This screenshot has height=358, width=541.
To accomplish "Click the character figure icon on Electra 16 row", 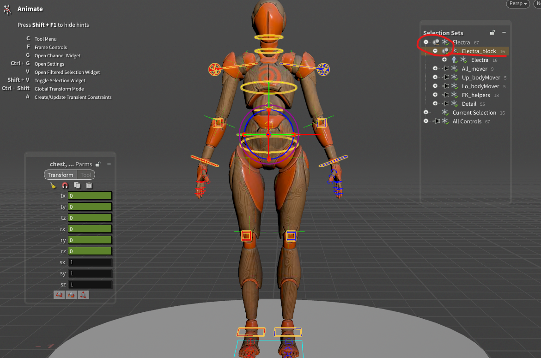I will click(455, 60).
